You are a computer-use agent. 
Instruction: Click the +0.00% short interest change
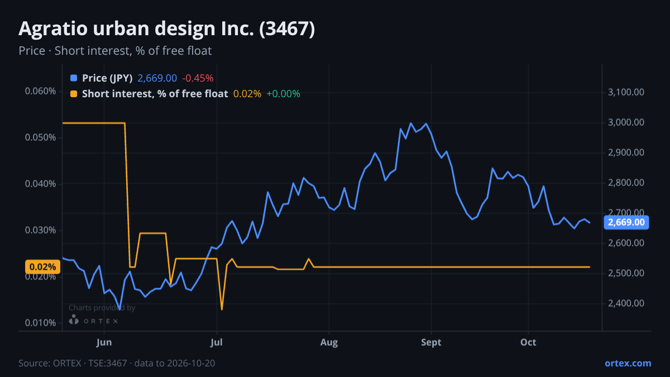click(283, 94)
